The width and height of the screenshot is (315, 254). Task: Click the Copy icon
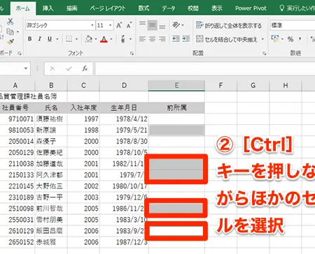10,31
